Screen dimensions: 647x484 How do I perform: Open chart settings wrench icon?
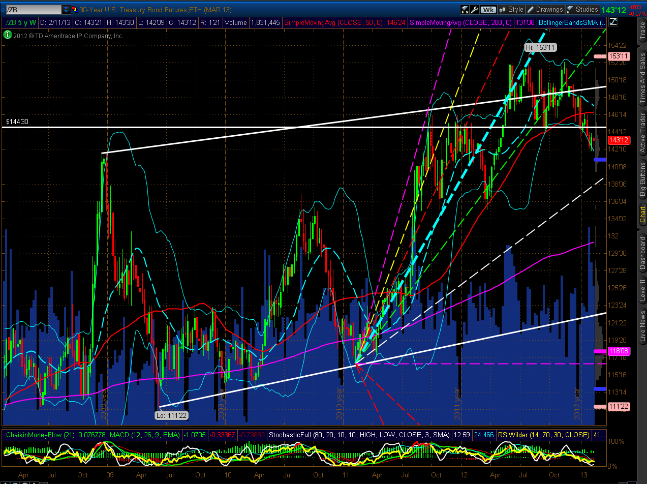coord(474,9)
